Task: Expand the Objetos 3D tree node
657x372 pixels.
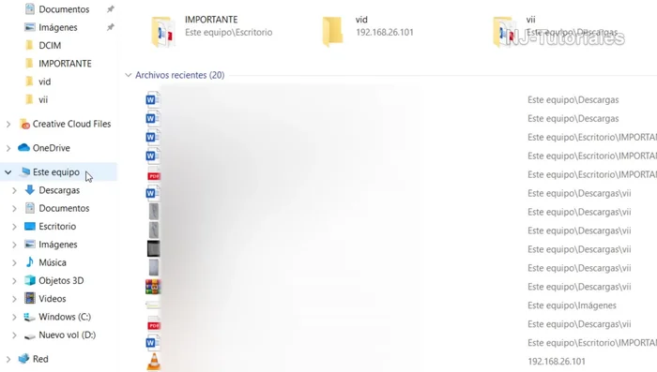Action: tap(14, 281)
